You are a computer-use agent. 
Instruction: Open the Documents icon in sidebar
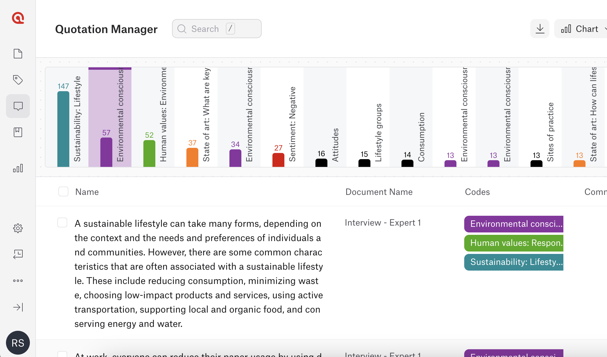point(18,54)
